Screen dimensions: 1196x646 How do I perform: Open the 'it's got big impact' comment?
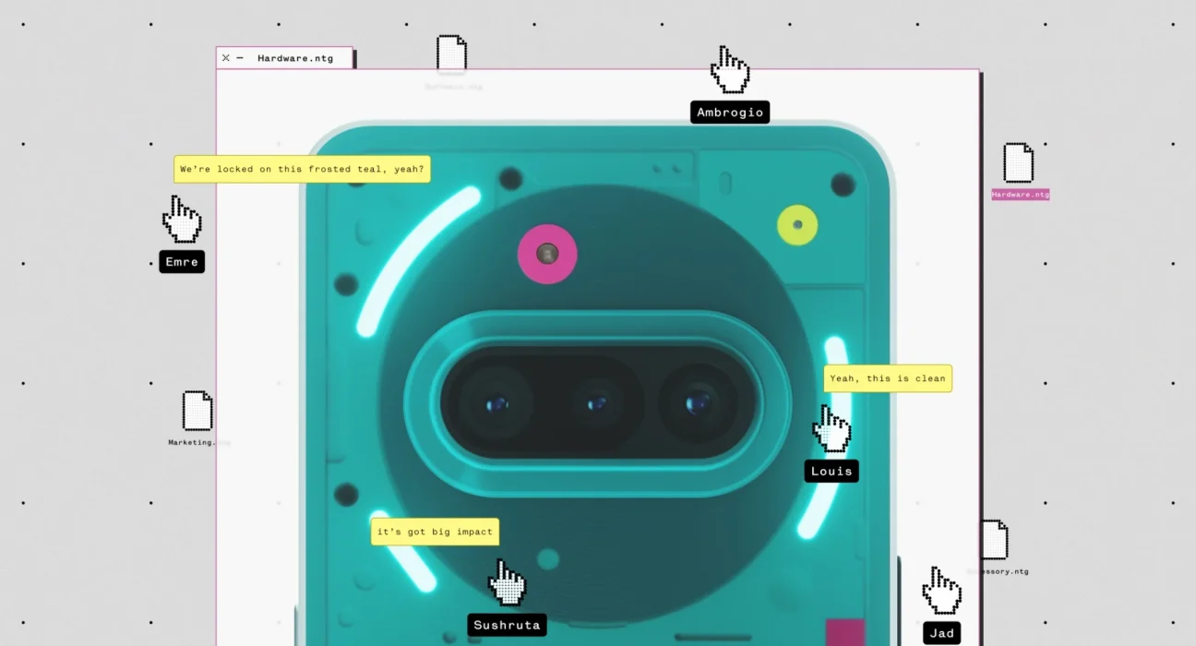coord(435,532)
